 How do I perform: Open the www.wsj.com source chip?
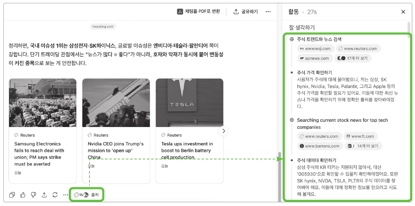(x=315, y=49)
